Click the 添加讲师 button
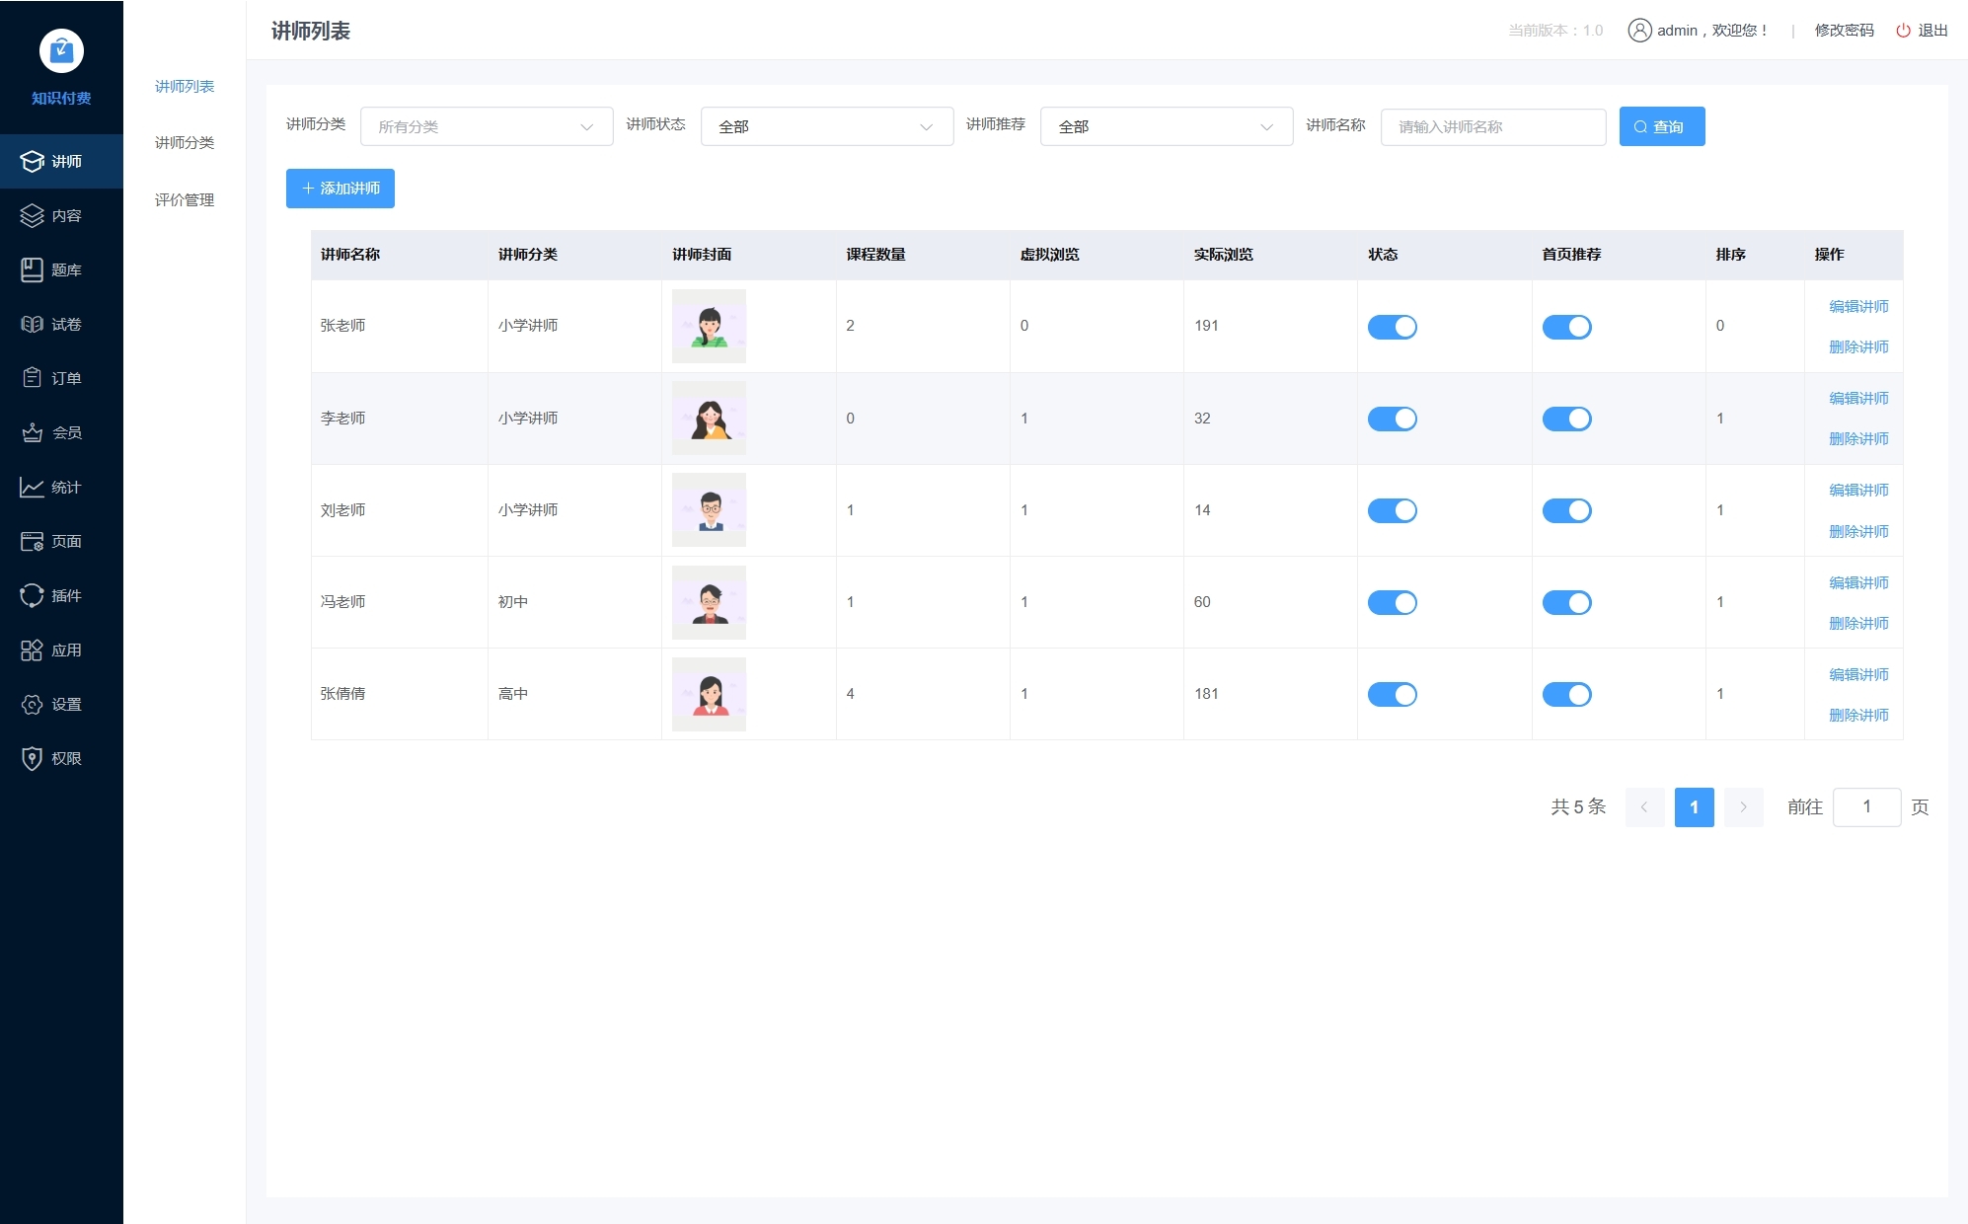 [341, 189]
